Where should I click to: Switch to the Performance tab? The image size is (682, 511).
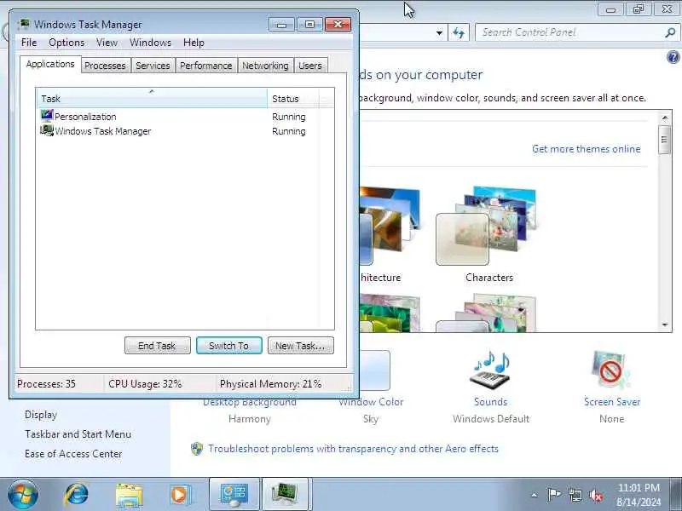click(x=206, y=66)
